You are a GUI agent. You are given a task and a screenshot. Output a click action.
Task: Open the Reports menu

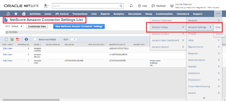[105, 14]
